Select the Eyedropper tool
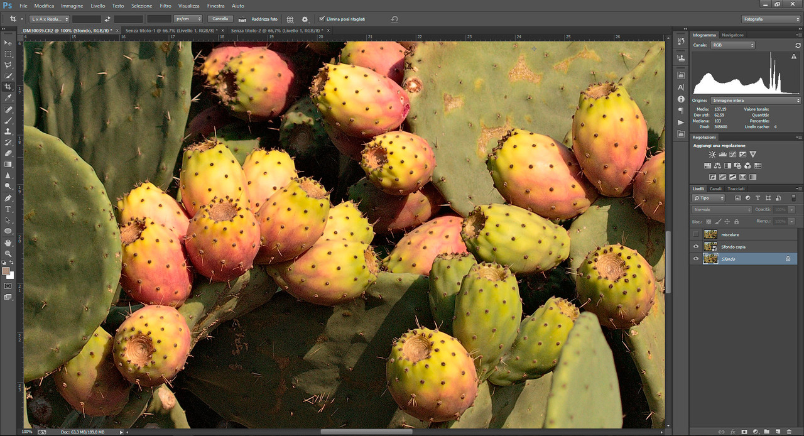 (8, 98)
